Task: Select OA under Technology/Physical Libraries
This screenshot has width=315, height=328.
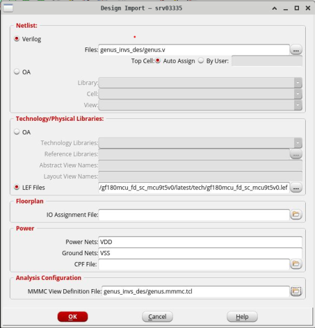Action: (x=17, y=132)
